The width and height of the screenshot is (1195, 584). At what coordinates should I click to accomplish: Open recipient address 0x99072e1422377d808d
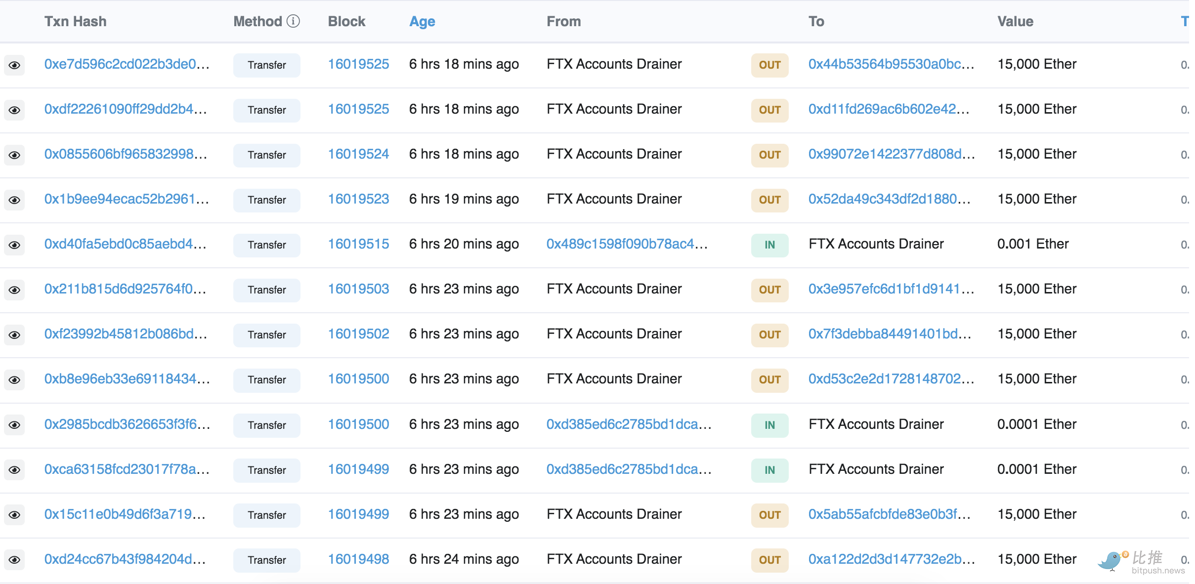tap(892, 154)
